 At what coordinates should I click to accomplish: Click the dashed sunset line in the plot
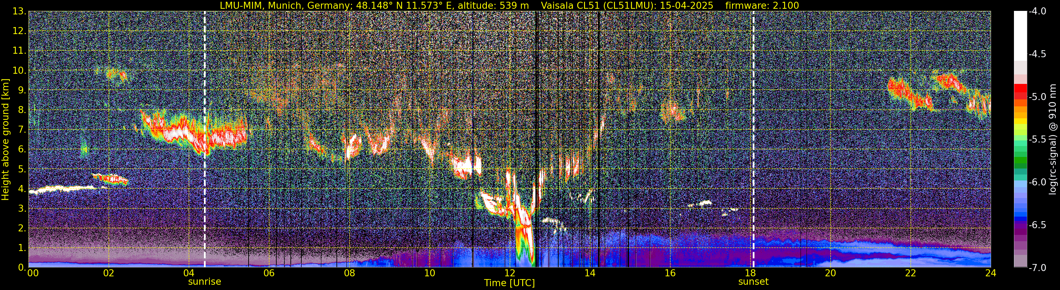(753, 139)
